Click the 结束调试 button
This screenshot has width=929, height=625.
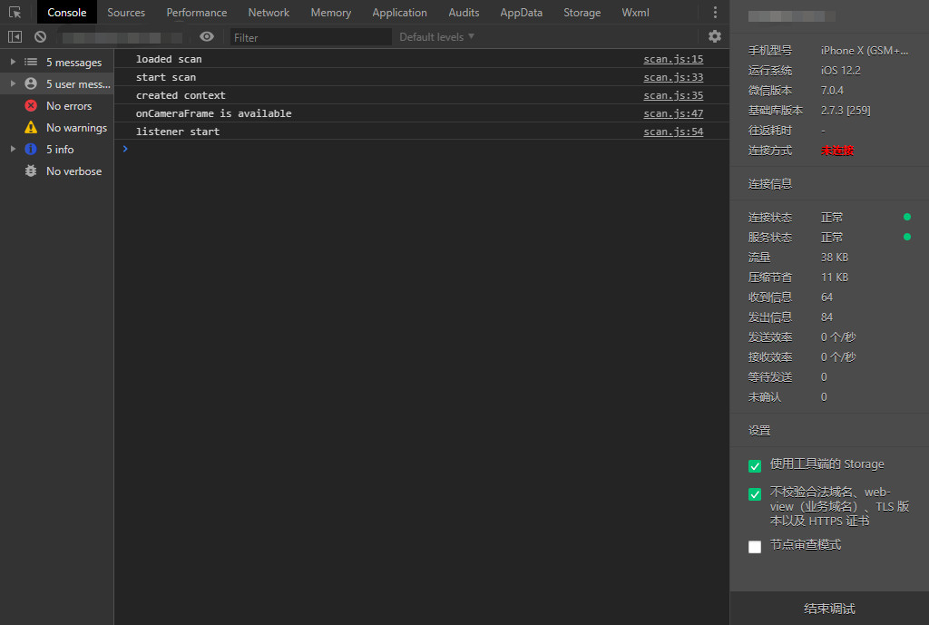pos(829,609)
